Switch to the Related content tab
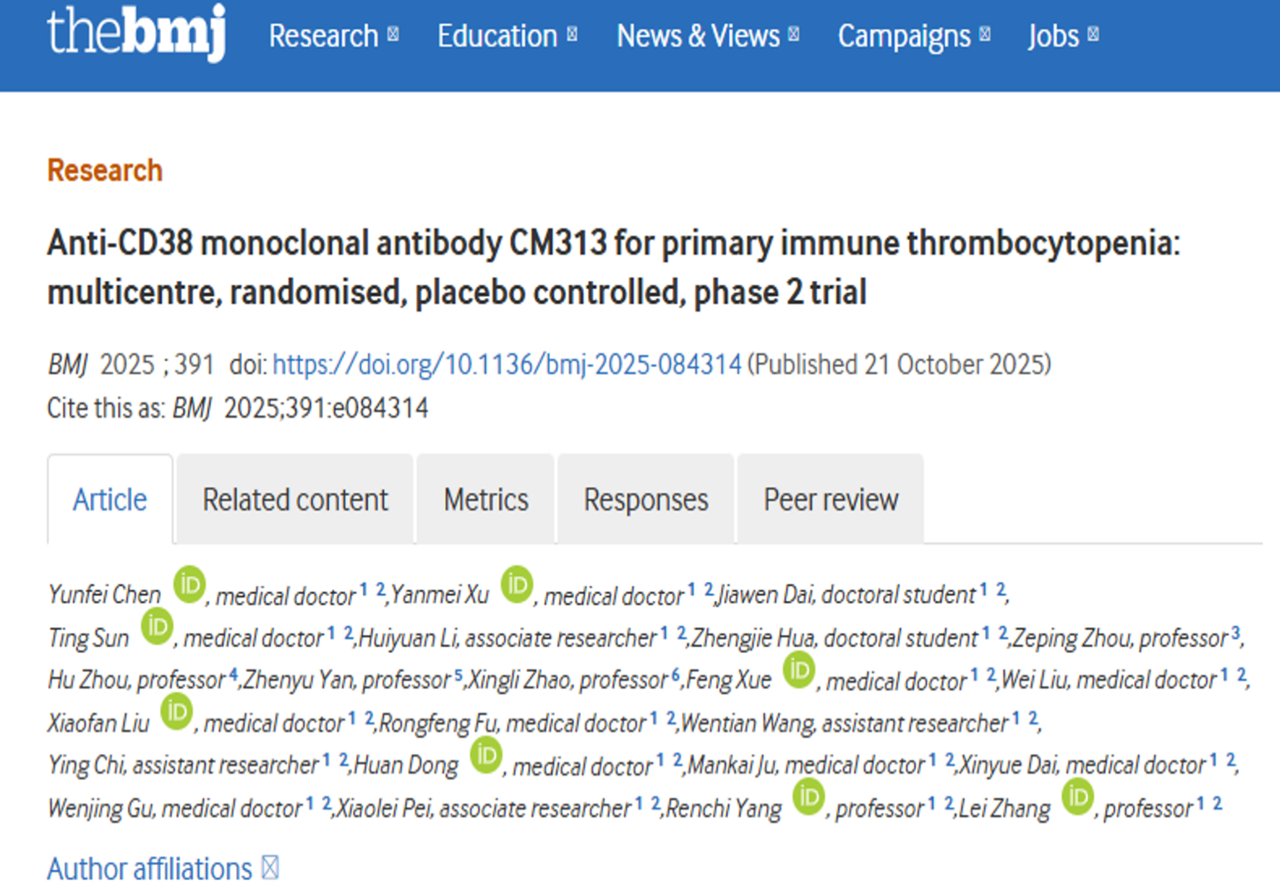Image resolution: width=1280 pixels, height=895 pixels. [295, 499]
